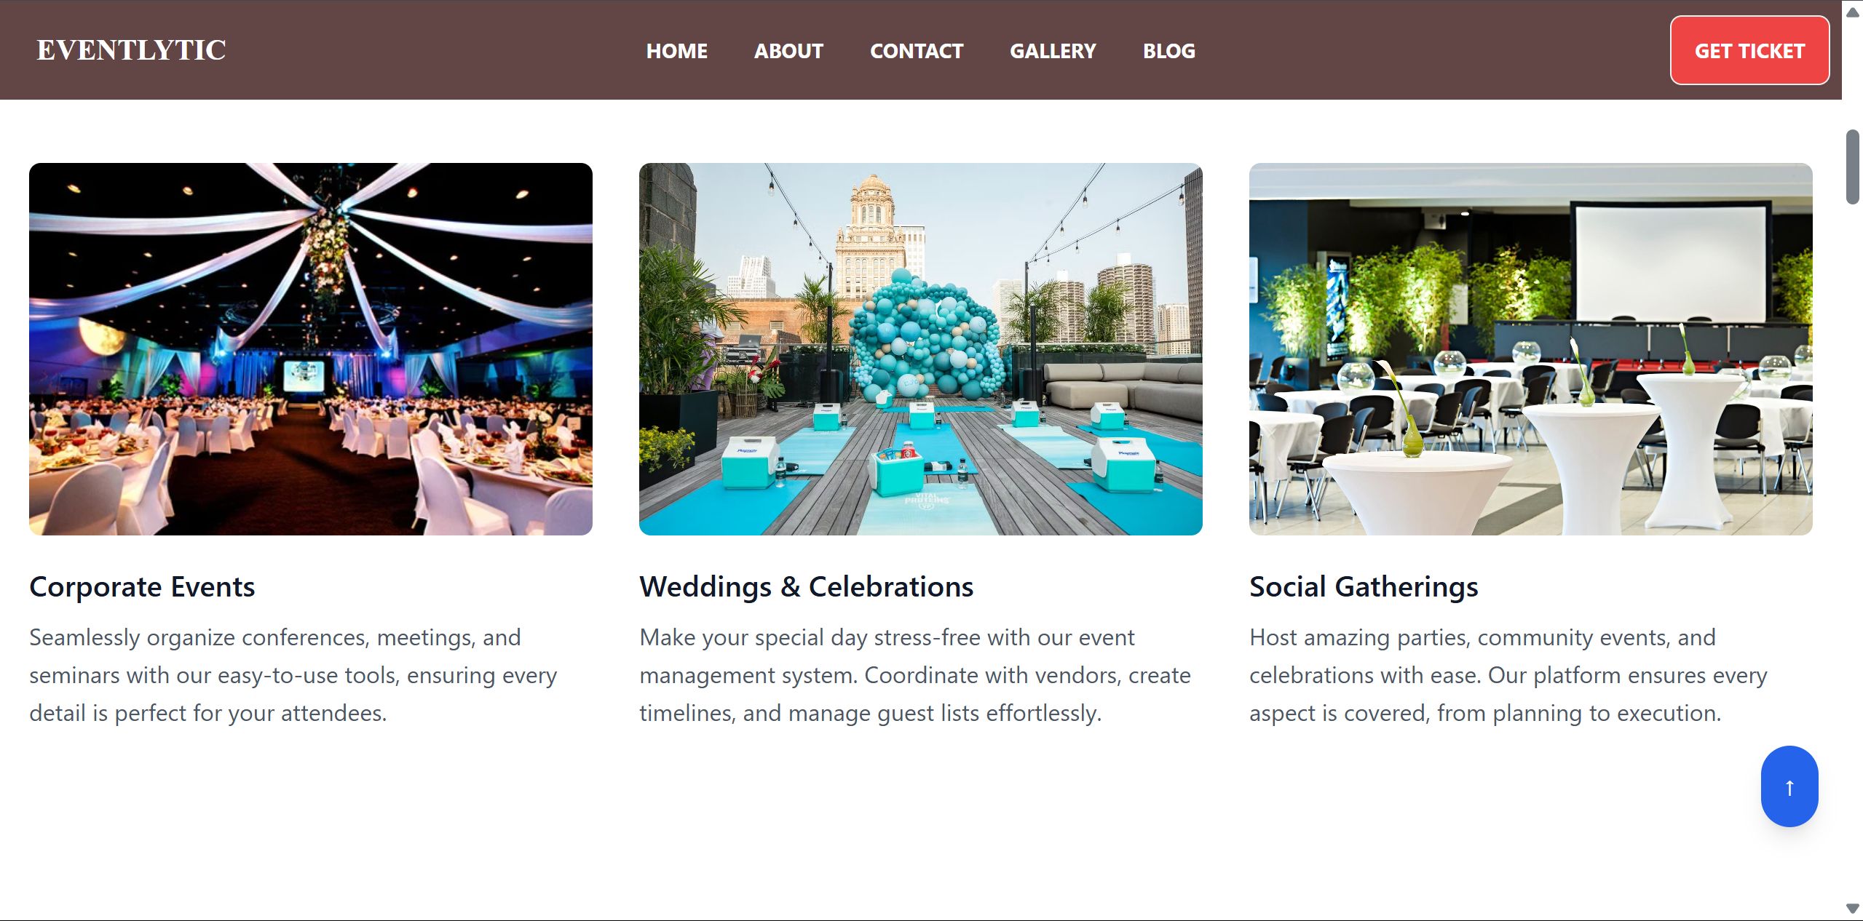This screenshot has height=921, width=1863.
Task: Open the rooftop balloon Weddings image
Action: [x=921, y=349]
